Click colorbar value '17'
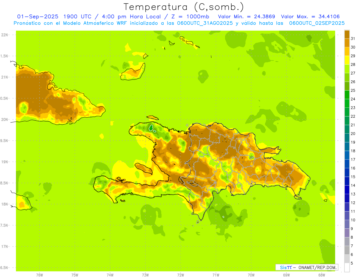 [353, 160]
